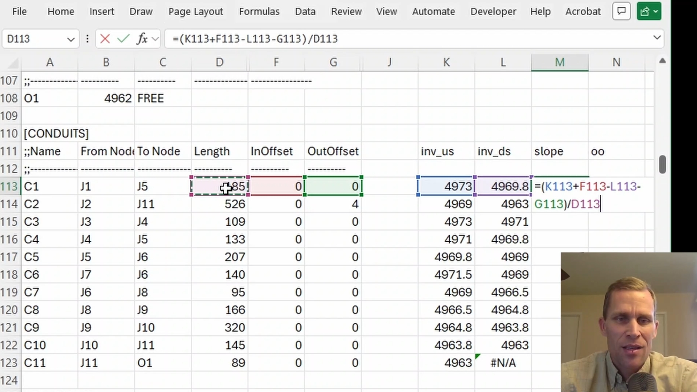Image resolution: width=697 pixels, height=392 pixels.
Task: Select column A header
Action: (x=50, y=63)
